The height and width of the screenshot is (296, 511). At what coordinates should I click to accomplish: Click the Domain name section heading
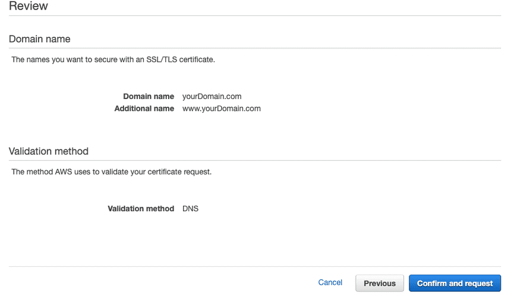(x=39, y=39)
